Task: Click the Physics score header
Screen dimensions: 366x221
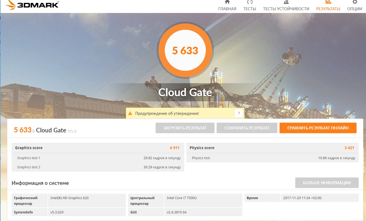Action: [202, 148]
